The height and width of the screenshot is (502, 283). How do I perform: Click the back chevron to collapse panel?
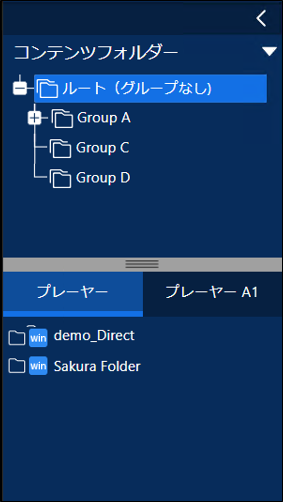[x=261, y=18]
